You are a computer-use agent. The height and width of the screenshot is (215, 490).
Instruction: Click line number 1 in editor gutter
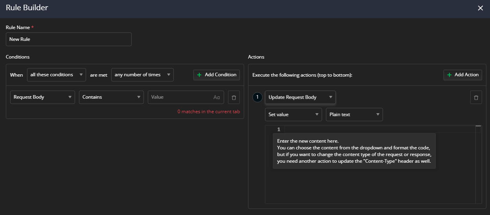pos(278,129)
